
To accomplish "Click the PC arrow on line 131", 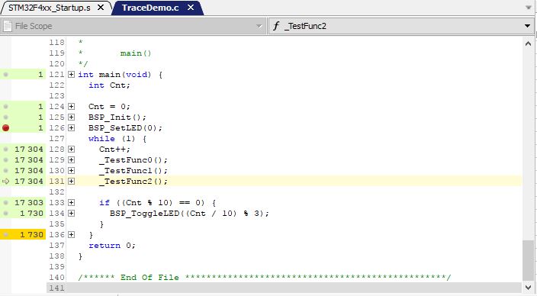I will (x=5, y=182).
